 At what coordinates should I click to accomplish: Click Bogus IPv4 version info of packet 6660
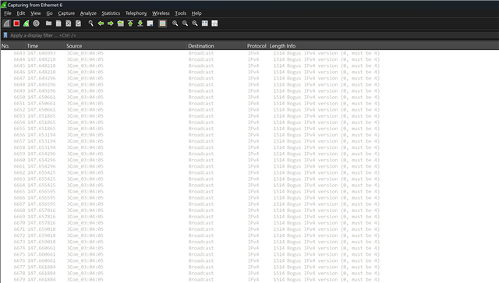pos(333,160)
